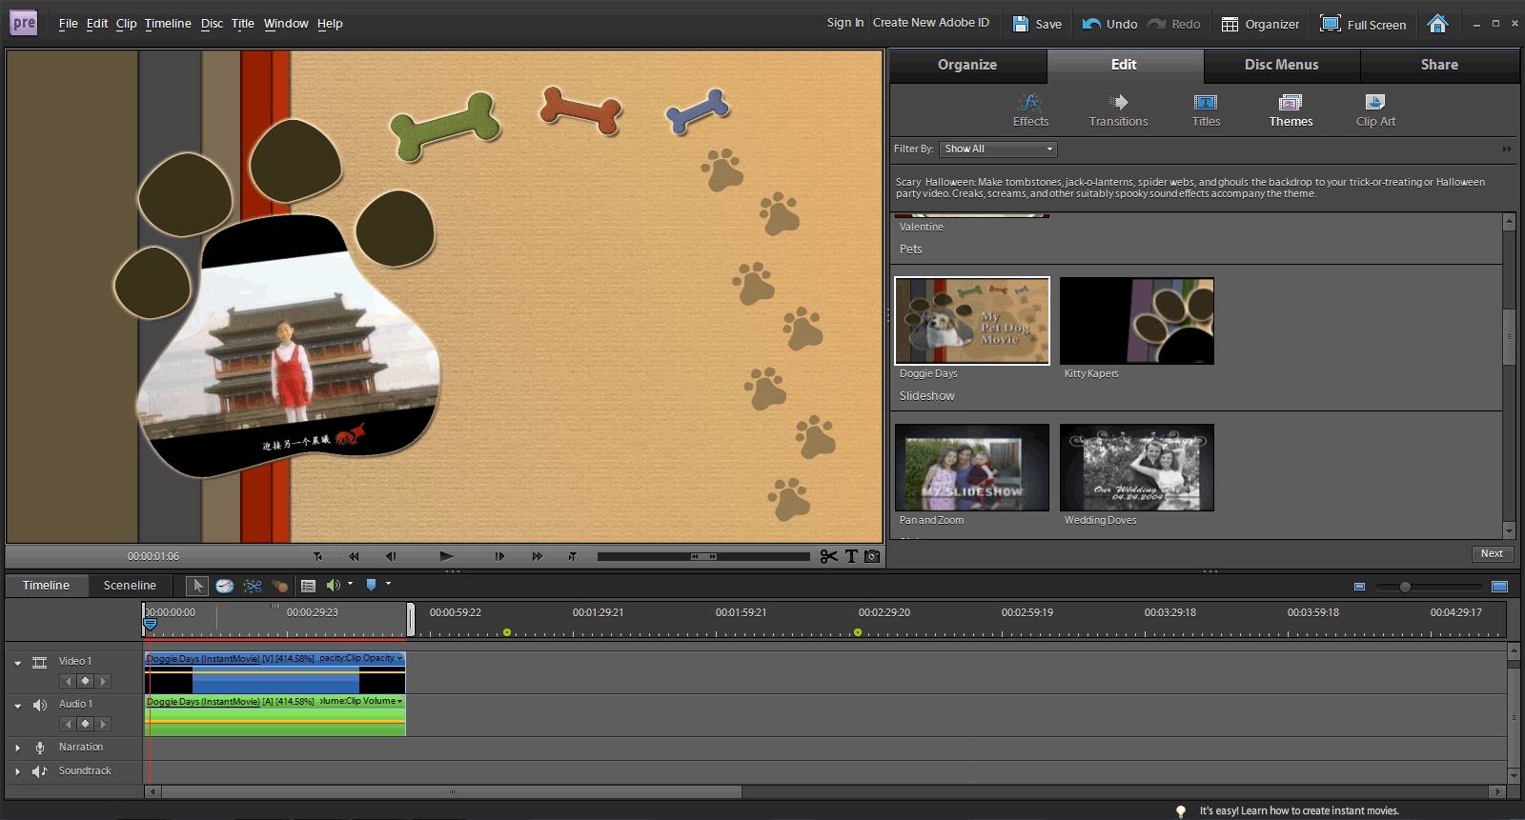Adjust the timeline zoom slider handle
Viewport: 1525px width, 820px height.
1405,587
